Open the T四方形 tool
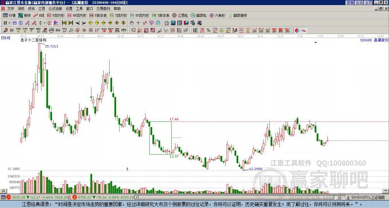This screenshot has height=208, width=389. point(119,15)
